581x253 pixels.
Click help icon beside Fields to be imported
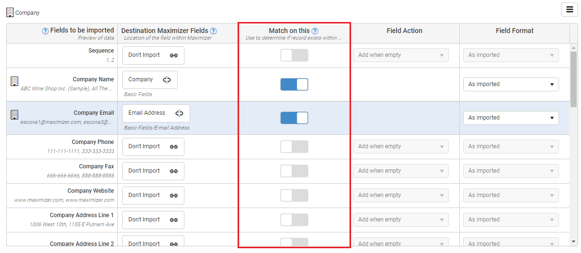point(46,31)
